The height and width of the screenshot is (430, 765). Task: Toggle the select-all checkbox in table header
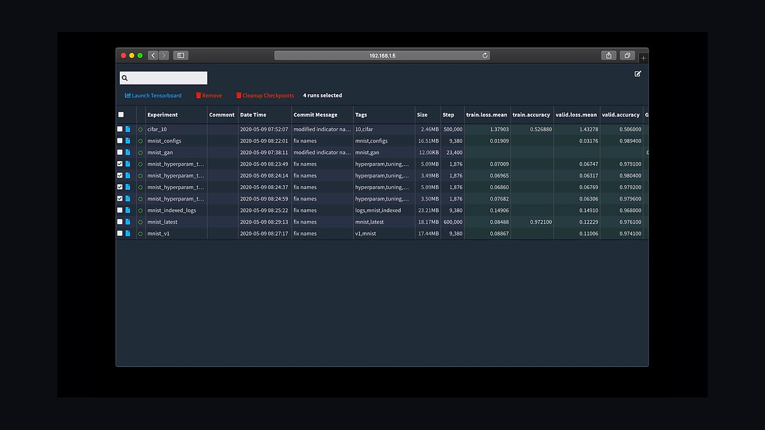120,115
